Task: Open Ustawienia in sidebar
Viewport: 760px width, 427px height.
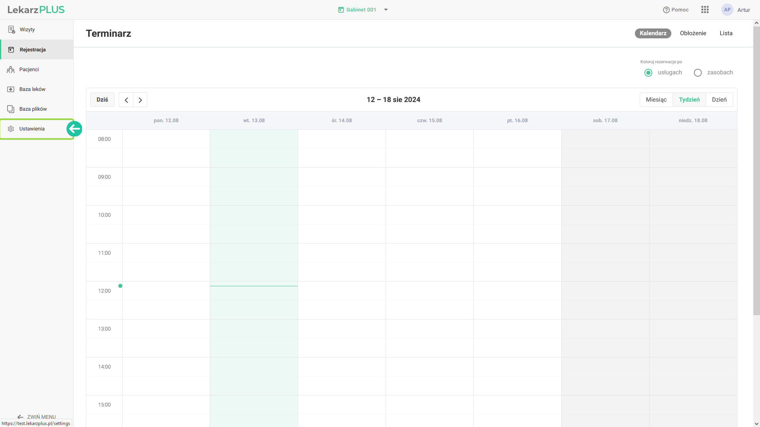Action: tap(37, 129)
